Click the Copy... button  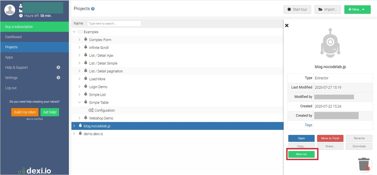click(x=301, y=146)
